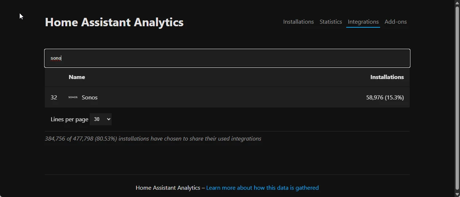Image resolution: width=460 pixels, height=197 pixels.
Task: Focus the search field containing "sono"
Action: pyautogui.click(x=227, y=58)
